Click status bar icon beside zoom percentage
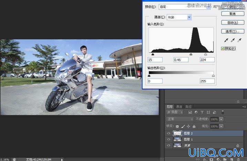Screen dimensions: 247x161 click(x=14, y=159)
